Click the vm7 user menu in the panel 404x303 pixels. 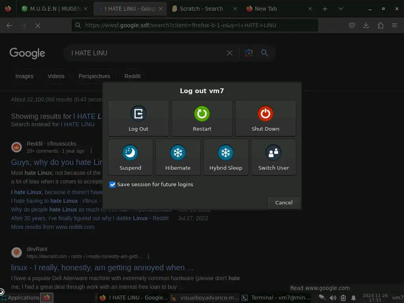[398, 298]
